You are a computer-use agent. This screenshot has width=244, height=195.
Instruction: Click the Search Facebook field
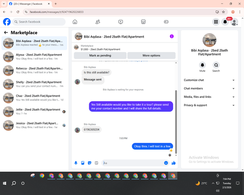[39, 22]
